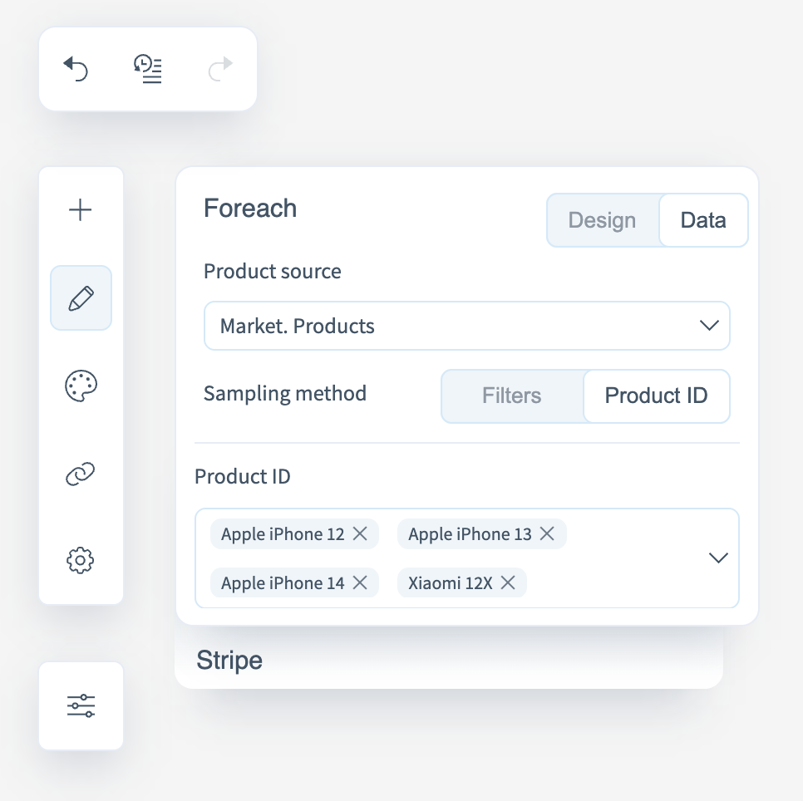Open the palette styles icon

[x=81, y=386]
